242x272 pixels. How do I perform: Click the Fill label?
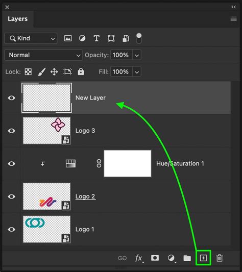[x=104, y=72]
